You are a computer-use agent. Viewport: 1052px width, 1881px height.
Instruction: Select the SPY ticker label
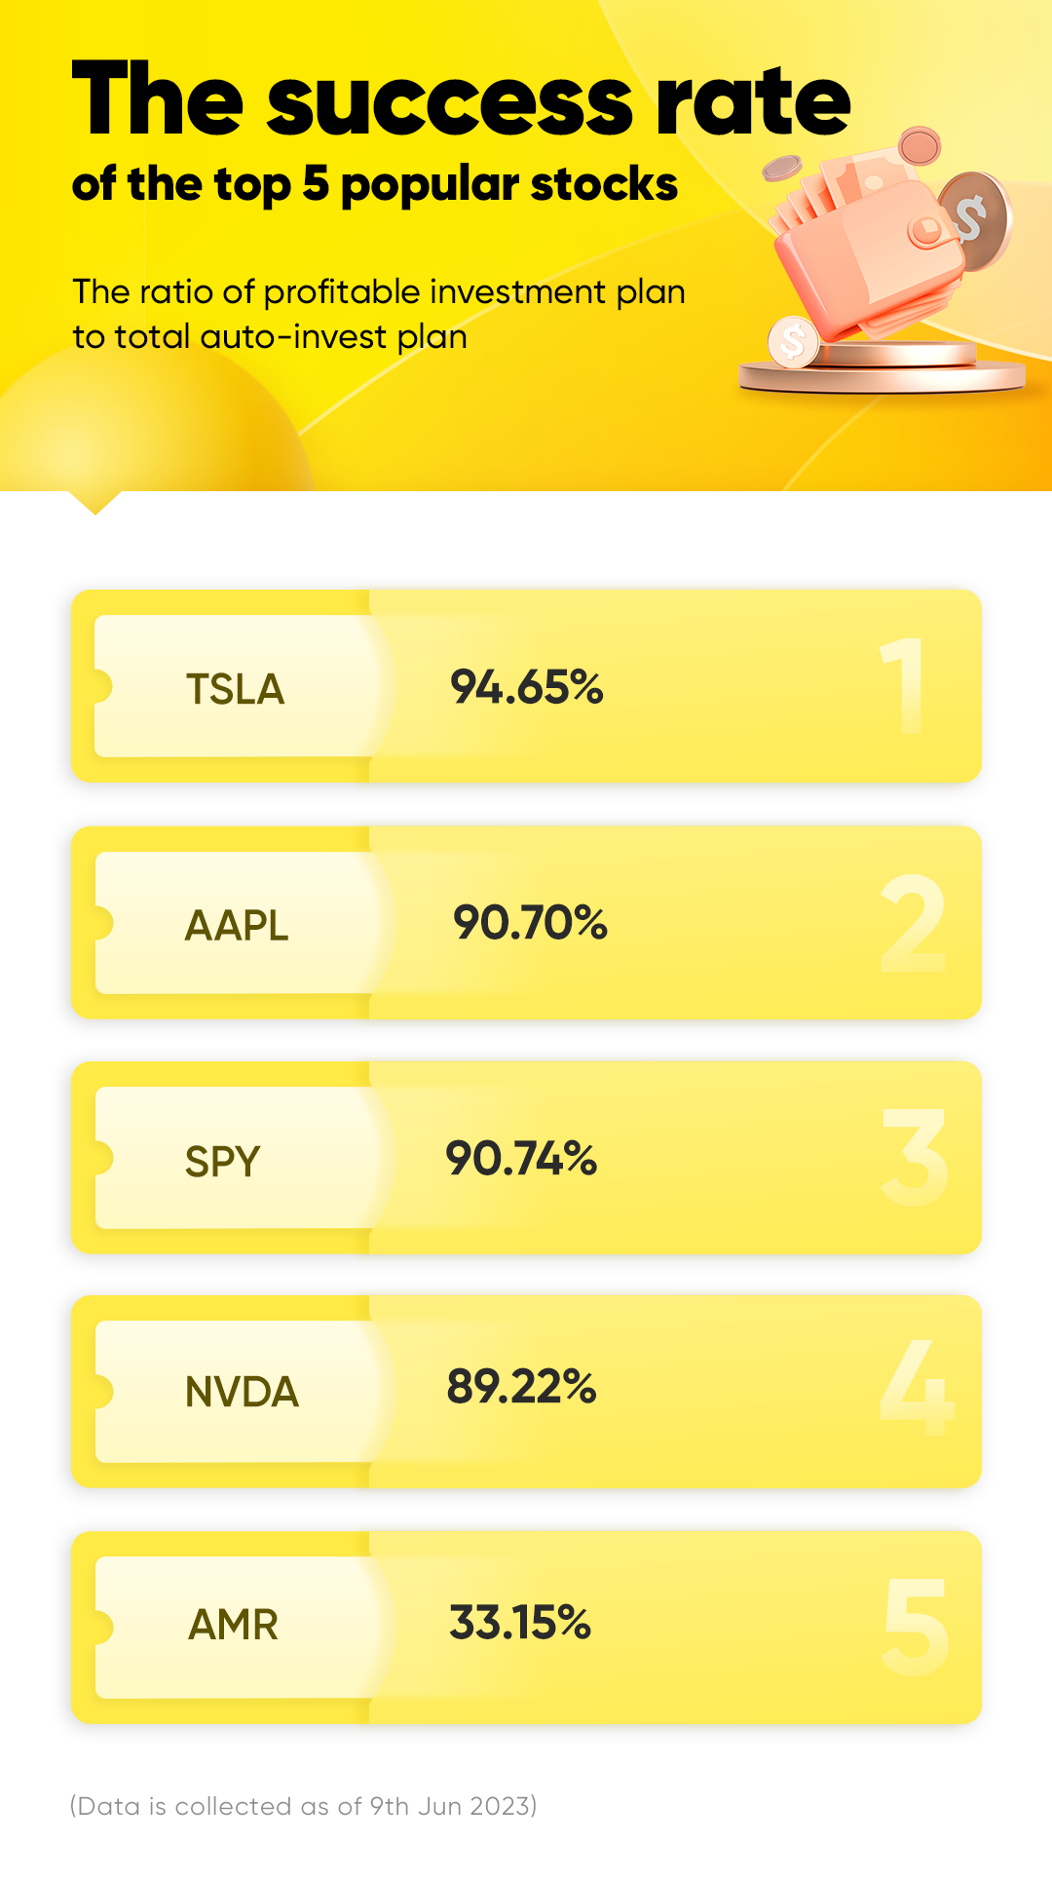click(223, 1162)
